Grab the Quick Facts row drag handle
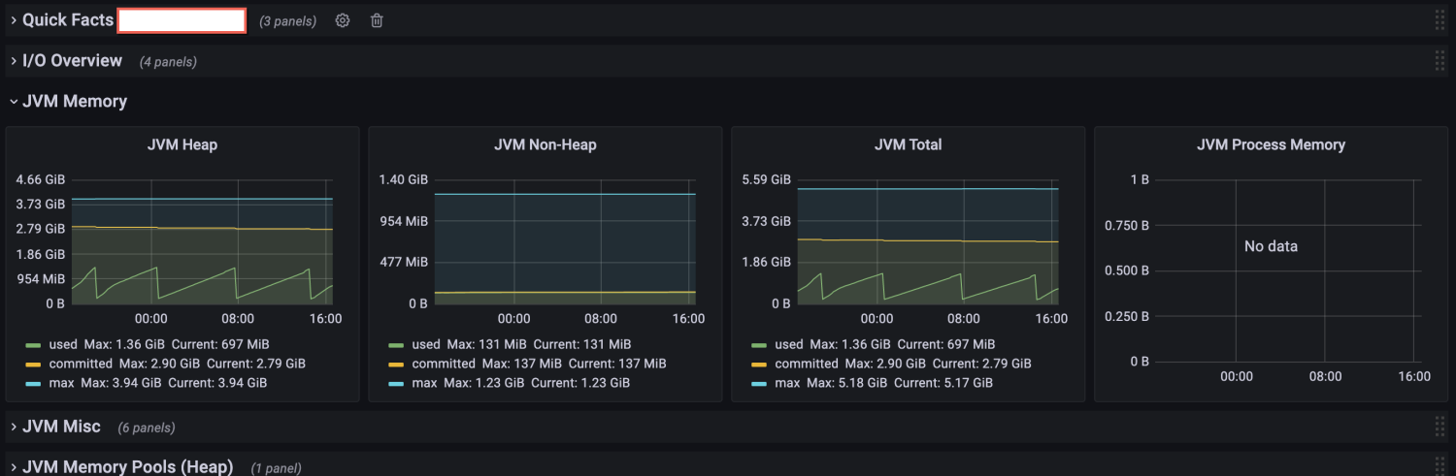The image size is (1456, 476). tap(1439, 20)
